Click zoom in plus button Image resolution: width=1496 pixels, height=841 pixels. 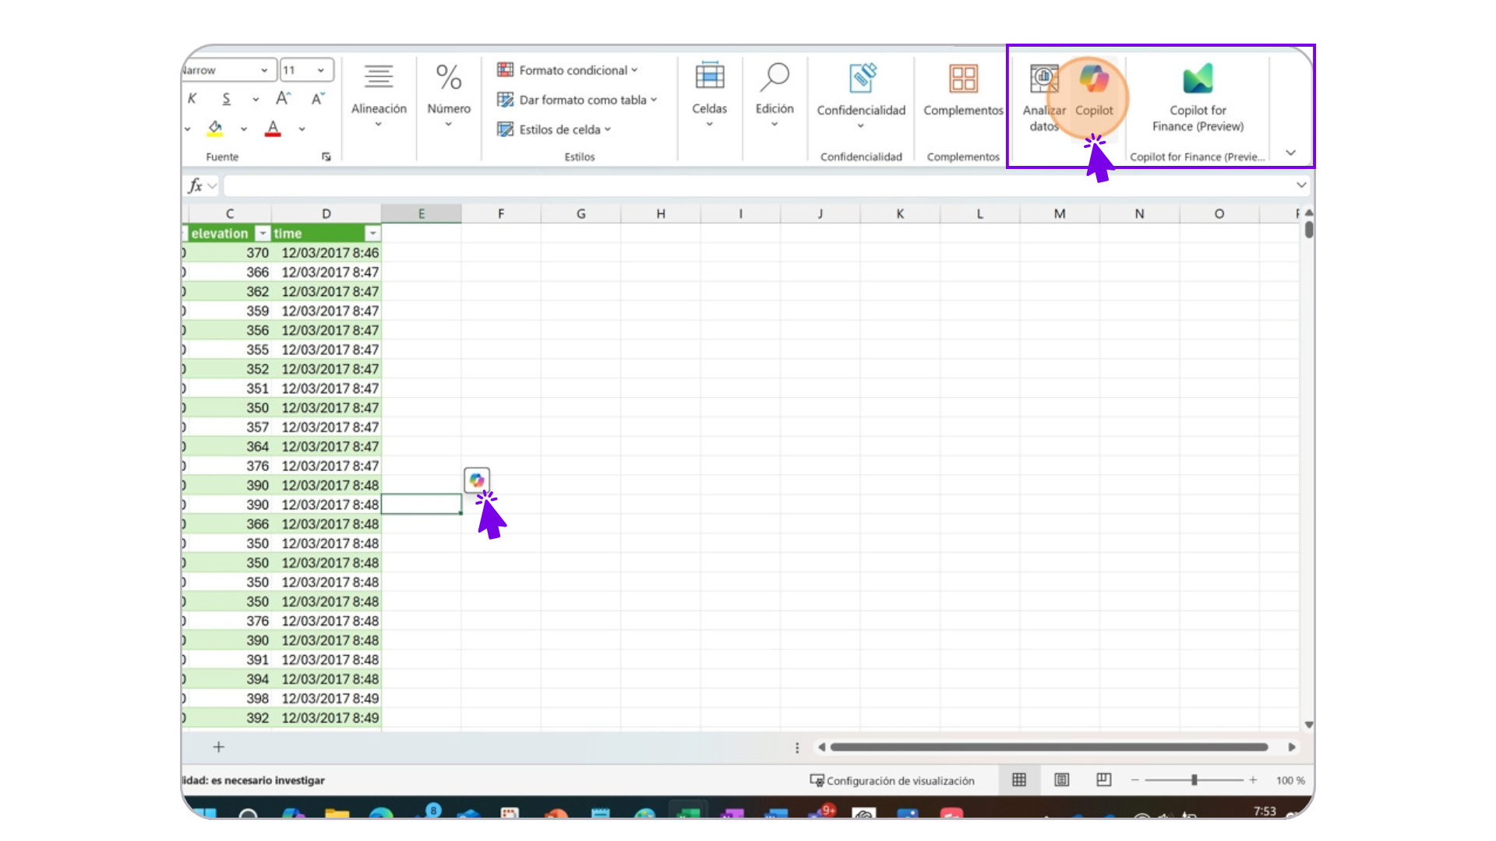(x=1253, y=780)
